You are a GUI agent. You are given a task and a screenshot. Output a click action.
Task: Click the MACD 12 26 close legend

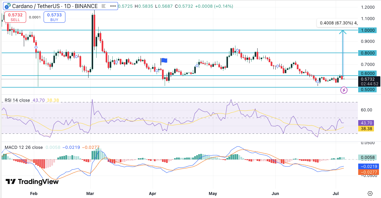[23, 147]
